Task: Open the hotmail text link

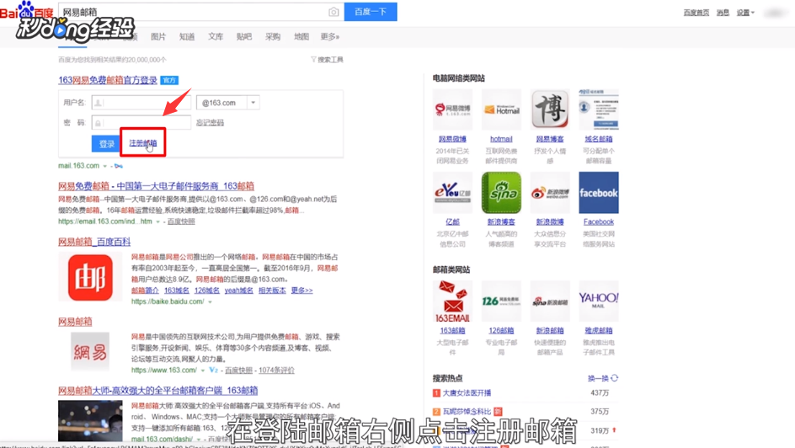Action: (x=501, y=139)
